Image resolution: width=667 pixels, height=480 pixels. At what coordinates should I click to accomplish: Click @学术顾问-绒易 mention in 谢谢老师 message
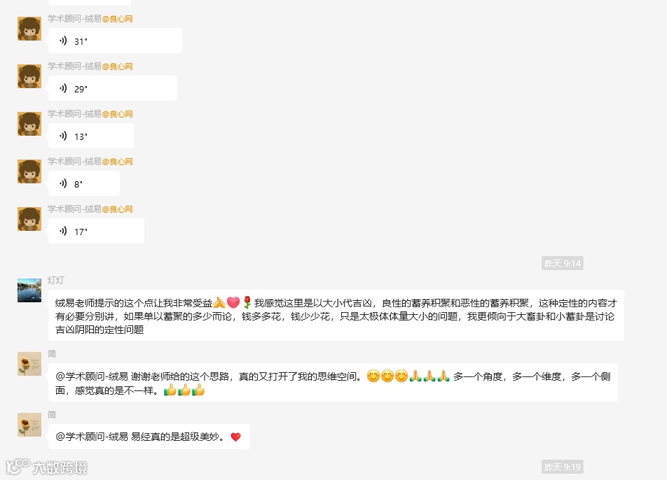[x=92, y=376]
